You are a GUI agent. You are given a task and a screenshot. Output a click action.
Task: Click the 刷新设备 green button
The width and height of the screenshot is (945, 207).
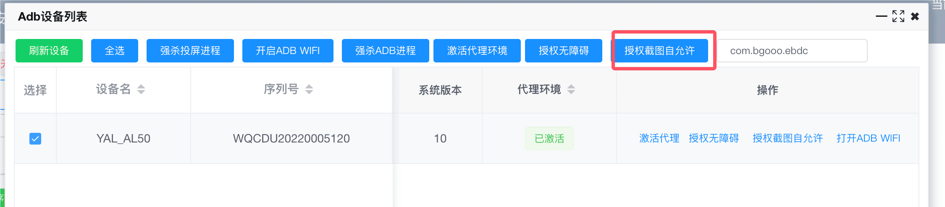49,51
